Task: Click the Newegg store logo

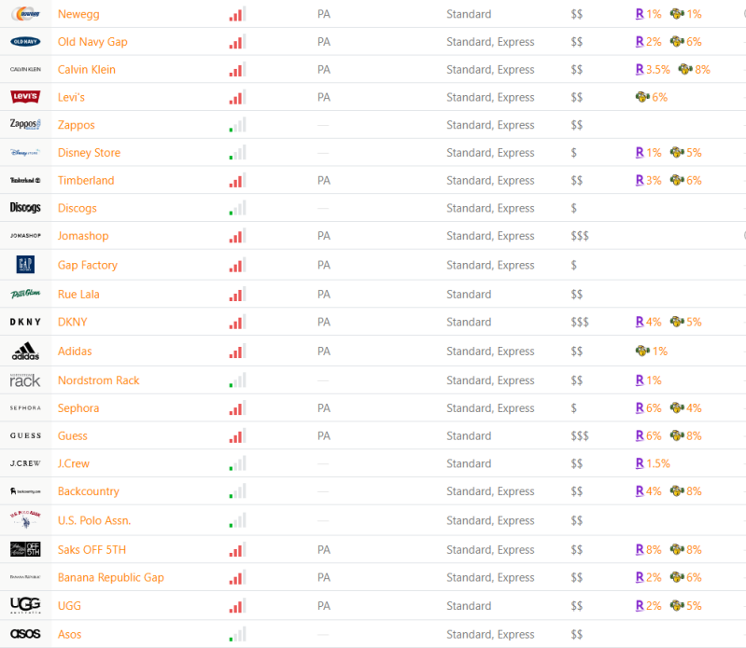Action: 25,14
